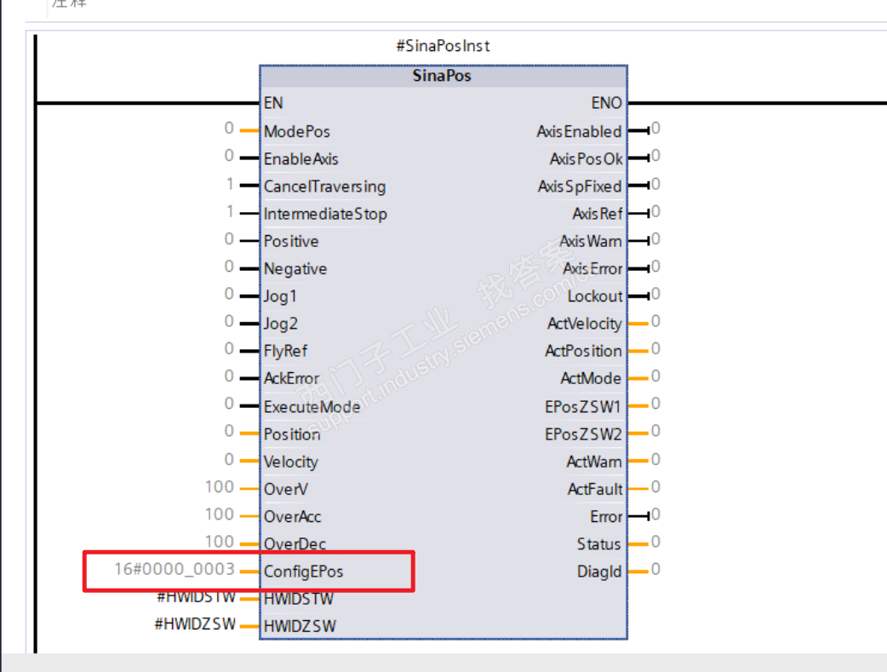Select the ActMode output parameter
887x672 pixels.
tap(591, 378)
